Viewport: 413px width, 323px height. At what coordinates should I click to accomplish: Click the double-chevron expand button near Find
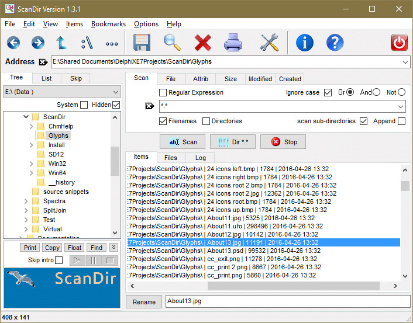coord(113,247)
